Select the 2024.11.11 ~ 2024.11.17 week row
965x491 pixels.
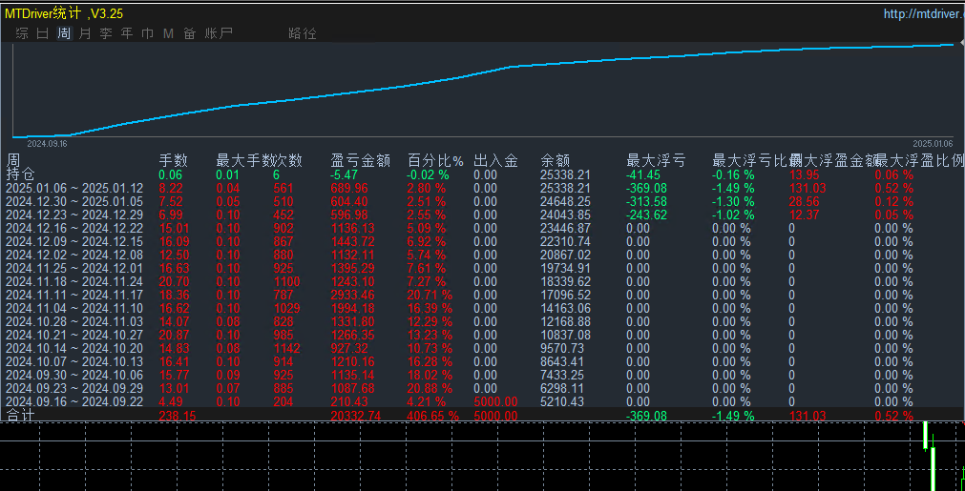click(74, 296)
